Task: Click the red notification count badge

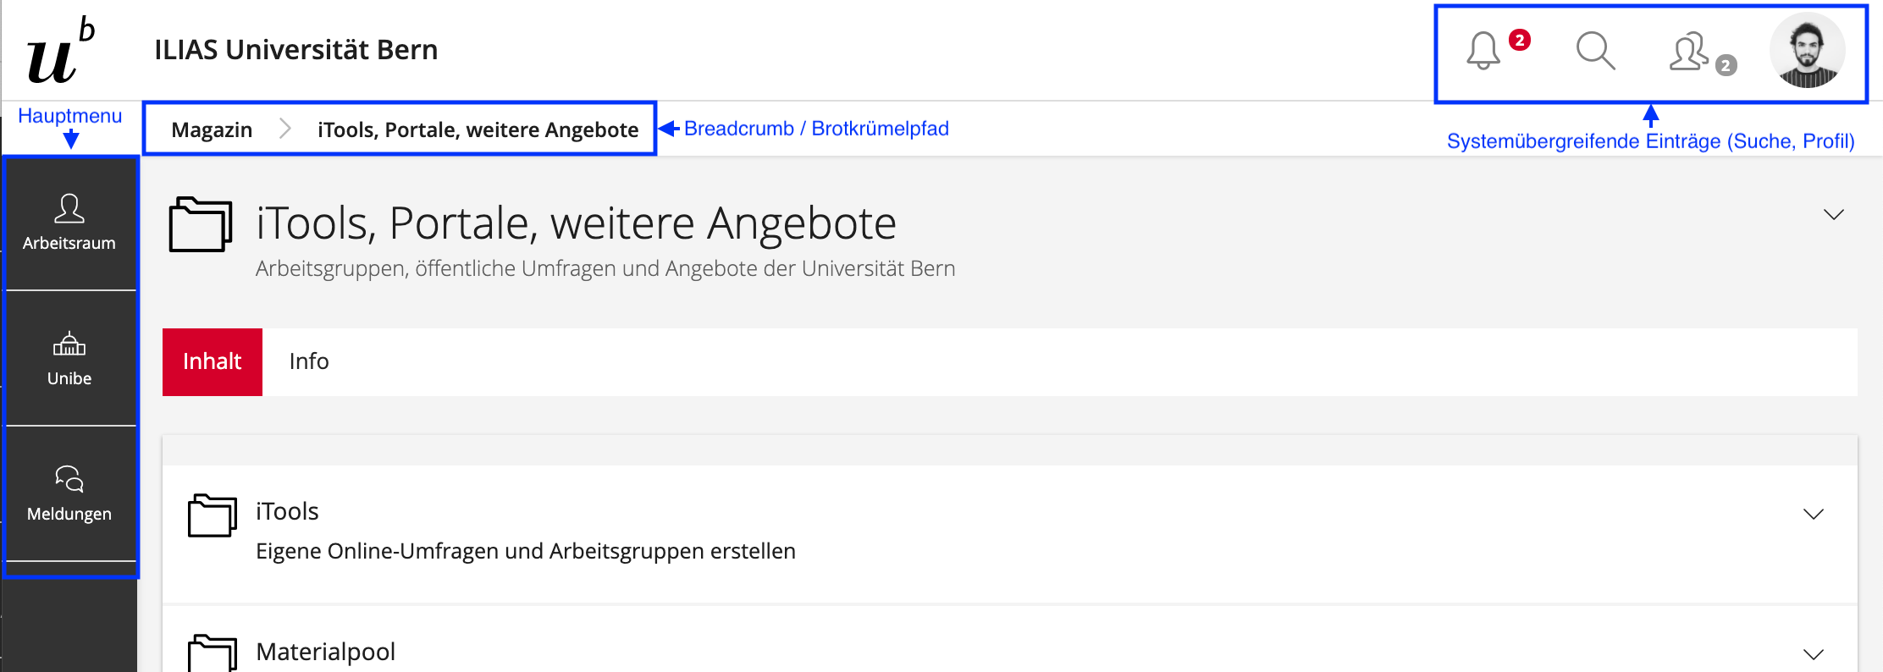Action: coord(1520,40)
